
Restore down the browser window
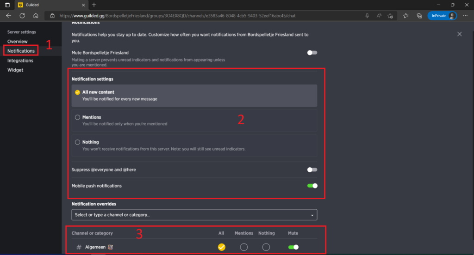click(x=453, y=5)
